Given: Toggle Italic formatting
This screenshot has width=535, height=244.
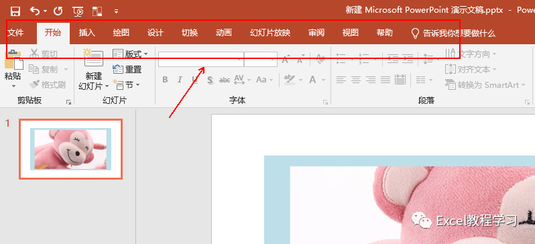Looking at the screenshot, I should 180,80.
